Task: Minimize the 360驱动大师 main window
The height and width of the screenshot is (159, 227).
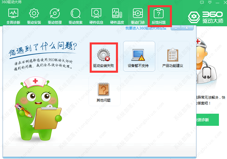Action: 217,3
